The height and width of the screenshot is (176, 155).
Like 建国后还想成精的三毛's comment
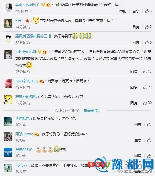pyautogui.click(x=148, y=42)
